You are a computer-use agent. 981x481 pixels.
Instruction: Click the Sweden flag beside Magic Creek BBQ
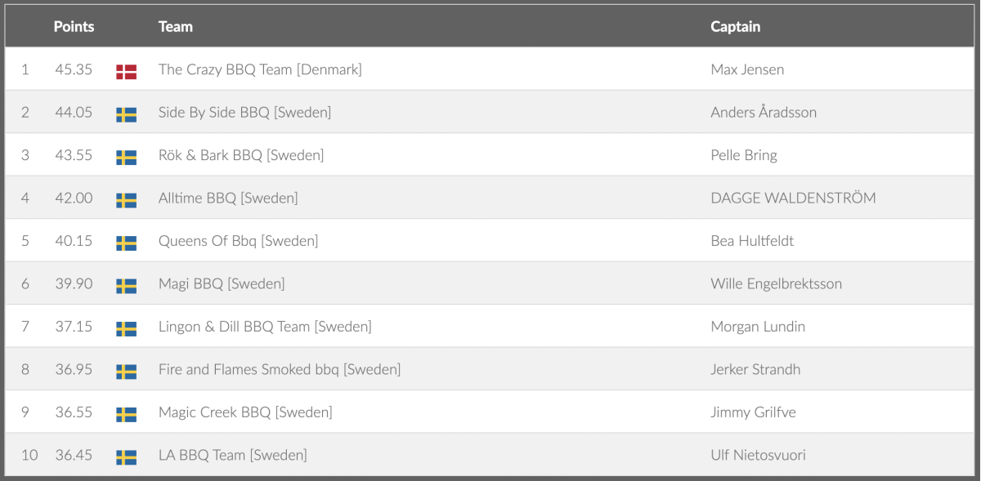[x=126, y=414]
